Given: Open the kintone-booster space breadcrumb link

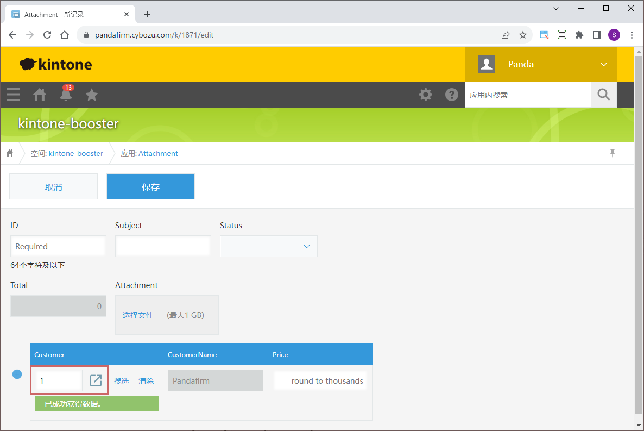Looking at the screenshot, I should pos(75,153).
